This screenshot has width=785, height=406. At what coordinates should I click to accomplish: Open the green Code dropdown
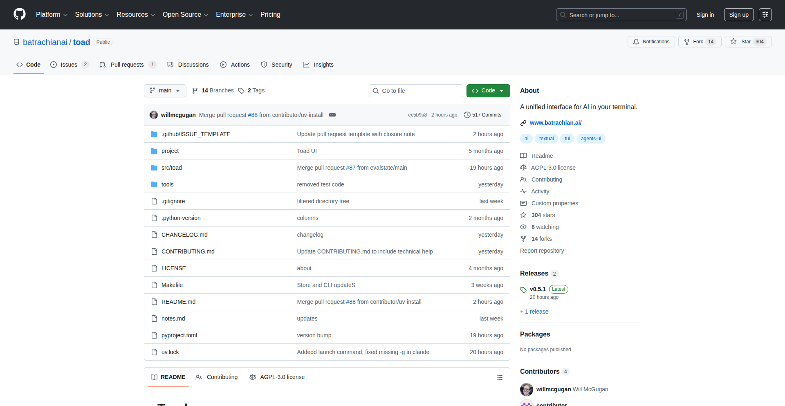coord(488,91)
